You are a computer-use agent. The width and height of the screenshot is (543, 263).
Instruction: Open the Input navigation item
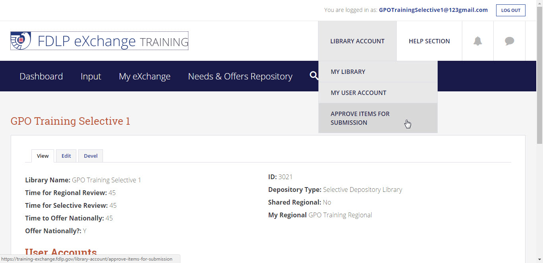(x=91, y=76)
